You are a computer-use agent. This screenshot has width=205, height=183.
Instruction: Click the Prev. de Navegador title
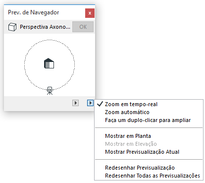[34, 12]
